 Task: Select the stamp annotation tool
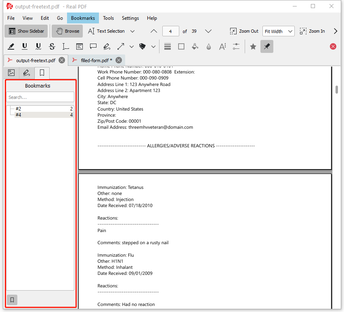[x=143, y=46]
